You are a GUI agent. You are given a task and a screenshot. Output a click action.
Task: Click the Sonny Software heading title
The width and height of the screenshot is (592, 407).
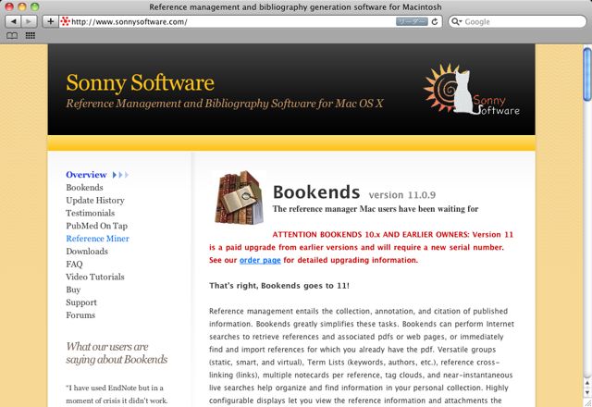pyautogui.click(x=140, y=82)
